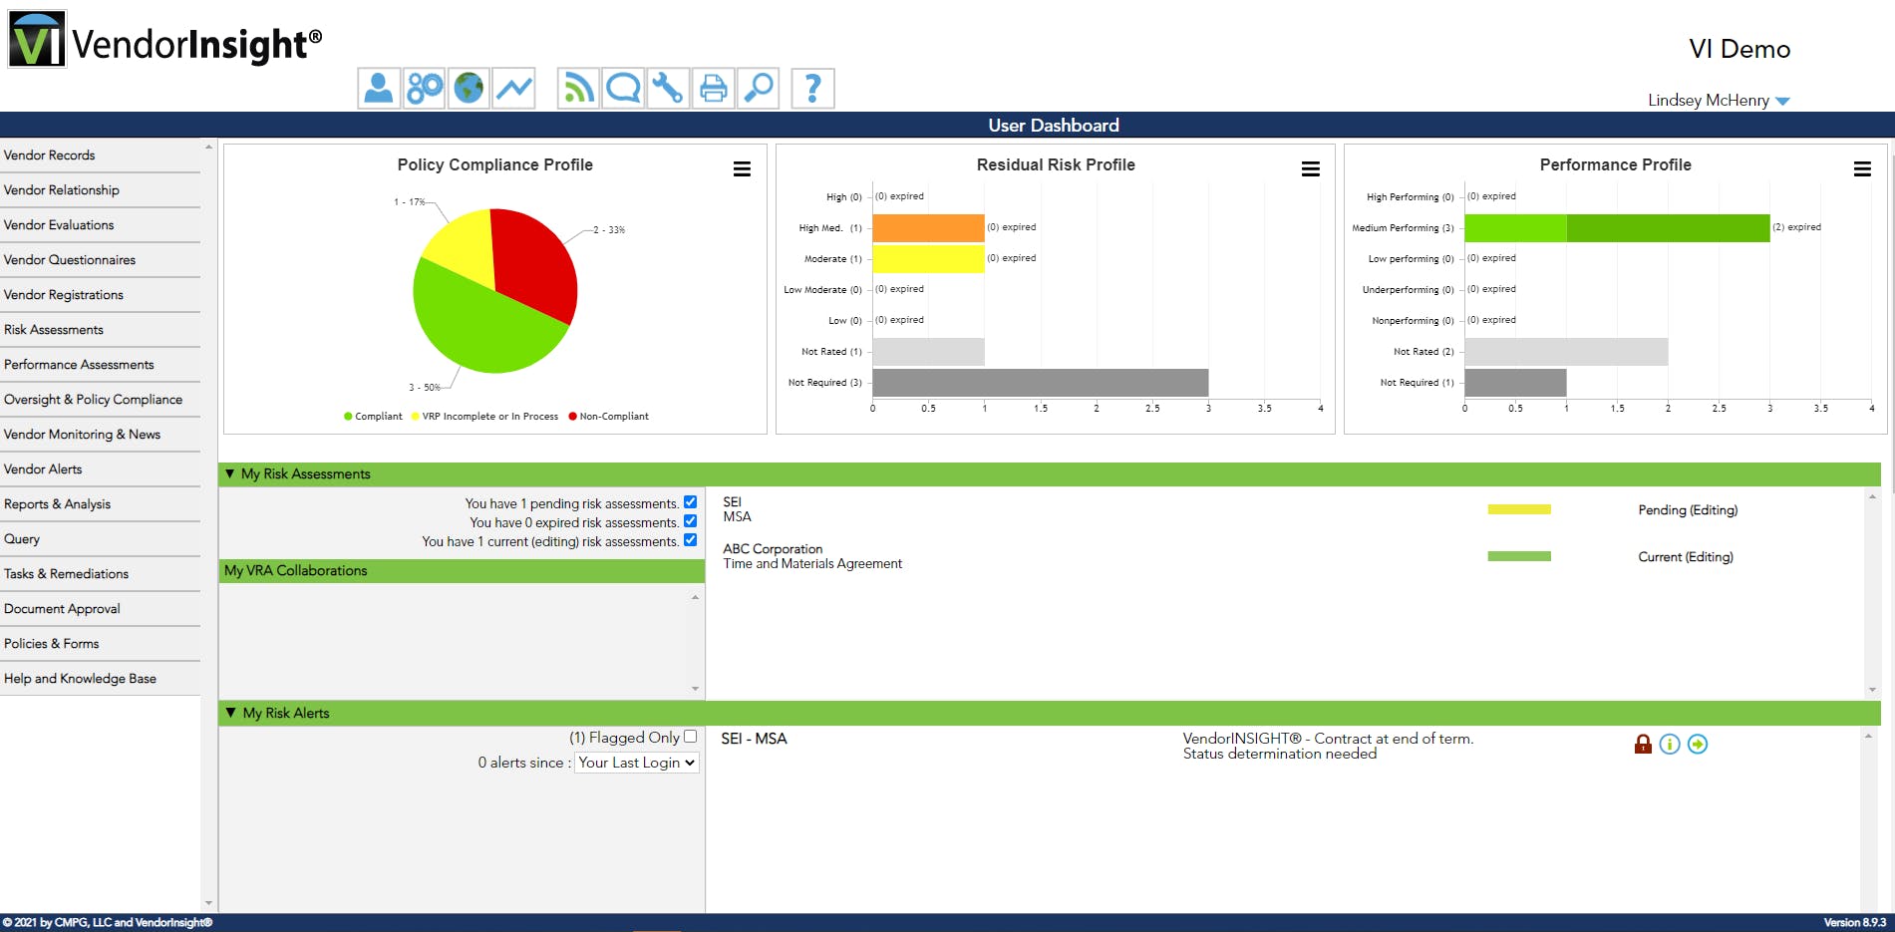Open Vendor Records menu item

coord(100,155)
